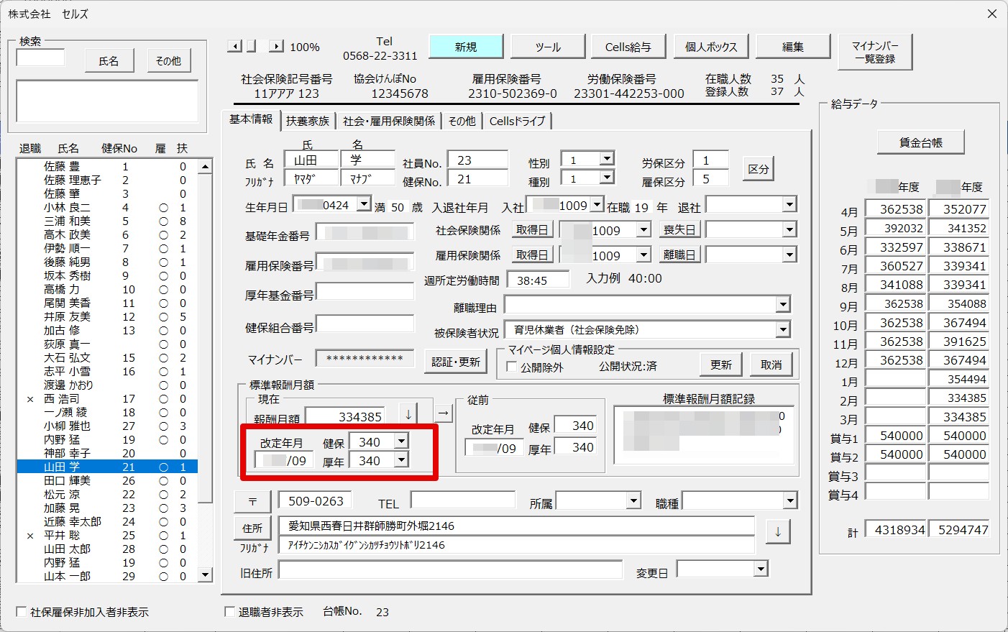Click the down arrow next to 報酬月額 334385
This screenshot has width=1008, height=632.
408,414
